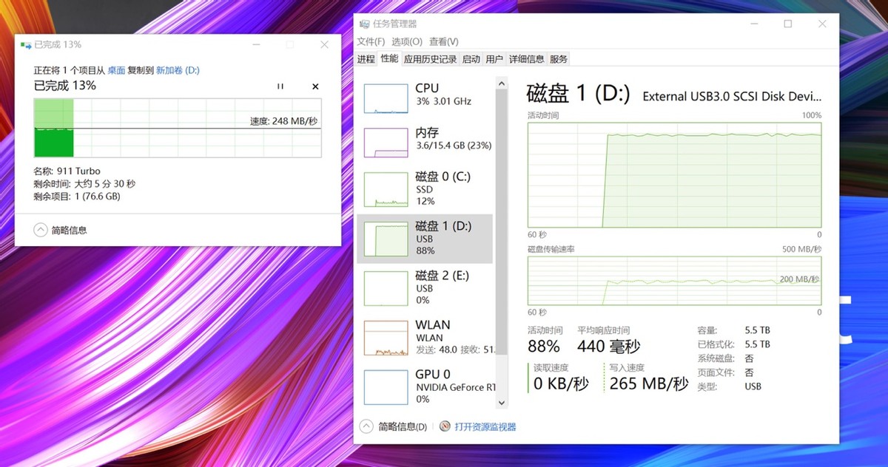Select 磁盘 2 (E:) USB thumbnail
Viewport: 888px width, 467px height.
(x=386, y=290)
